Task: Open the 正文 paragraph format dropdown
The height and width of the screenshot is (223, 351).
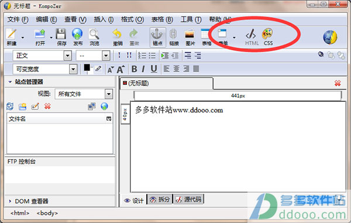Action: pyautogui.click(x=42, y=56)
